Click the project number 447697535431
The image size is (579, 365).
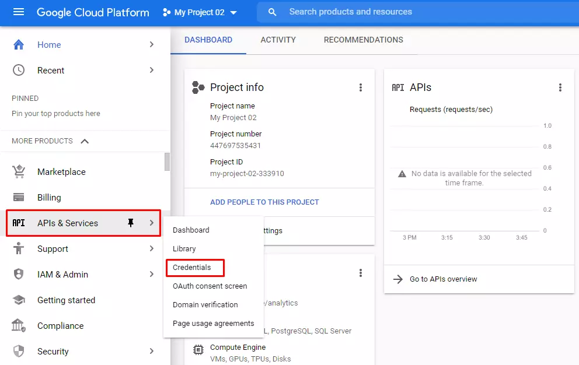pyautogui.click(x=235, y=145)
